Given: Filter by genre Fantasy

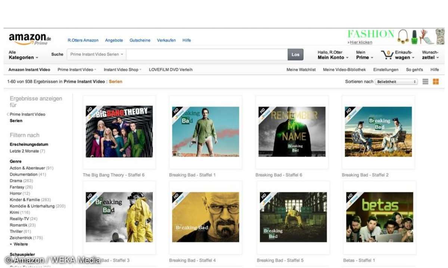Looking at the screenshot, I should 21,187.
